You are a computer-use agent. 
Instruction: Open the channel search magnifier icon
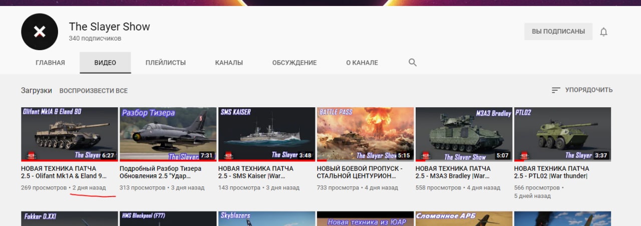click(x=413, y=63)
